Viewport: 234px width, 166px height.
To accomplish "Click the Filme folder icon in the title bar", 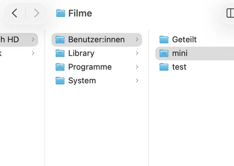I will pos(60,13).
